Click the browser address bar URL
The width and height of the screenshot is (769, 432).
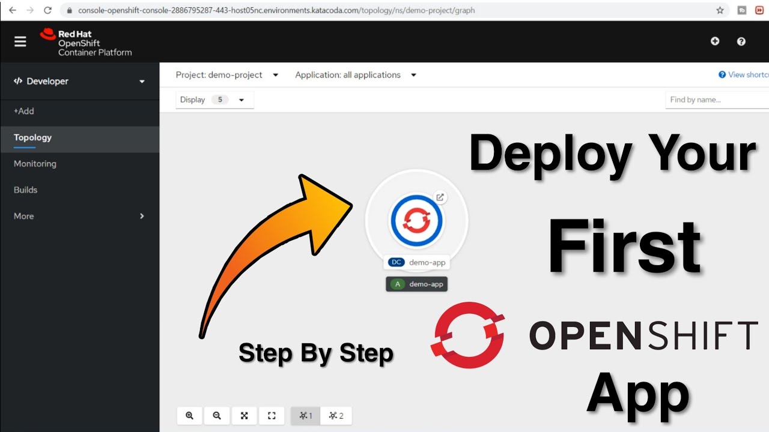click(276, 10)
